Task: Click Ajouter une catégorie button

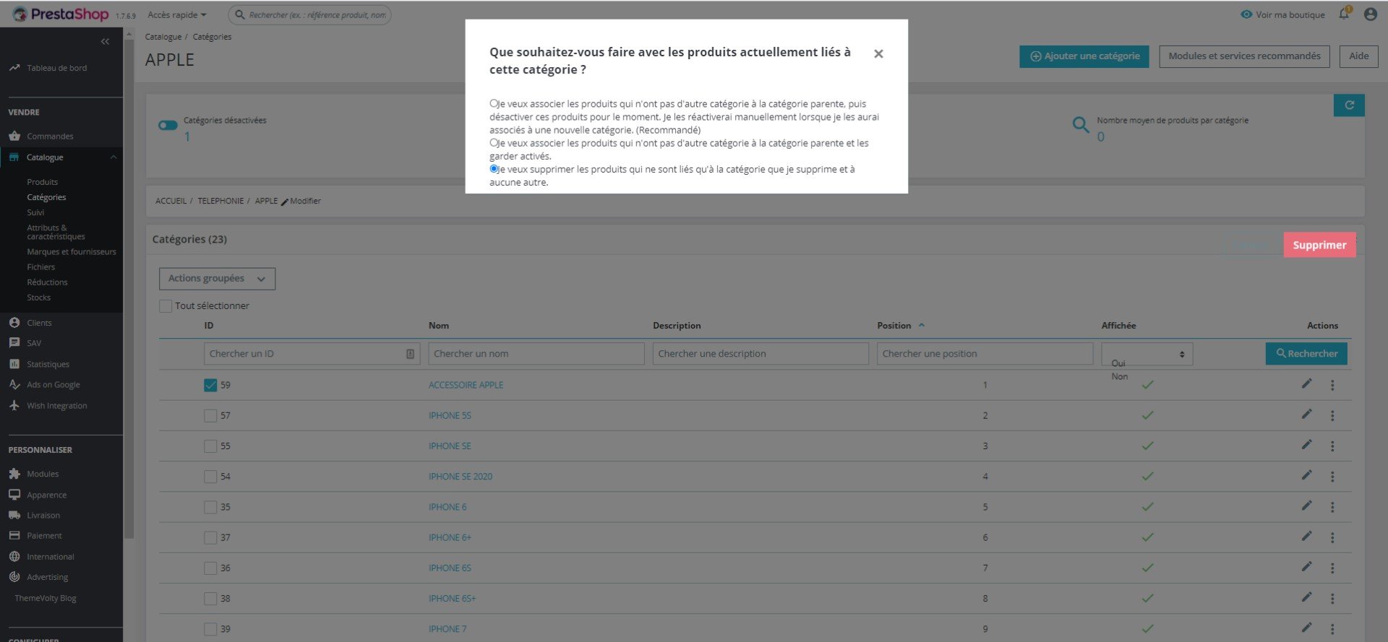Action: coord(1084,56)
